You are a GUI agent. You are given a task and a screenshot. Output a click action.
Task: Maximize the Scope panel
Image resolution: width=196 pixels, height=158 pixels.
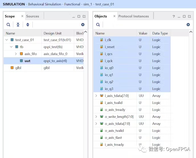[x=79, y=16]
